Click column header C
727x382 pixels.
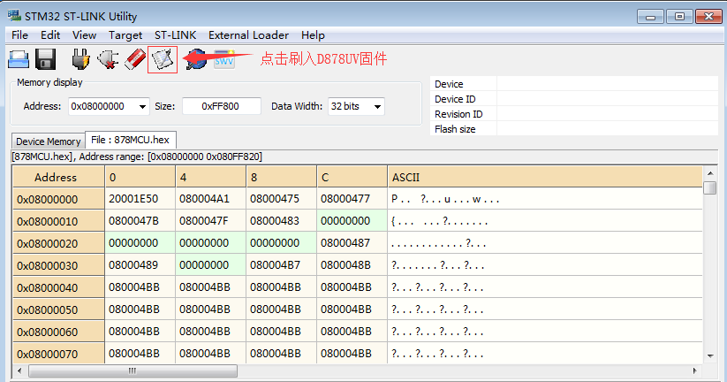click(352, 178)
